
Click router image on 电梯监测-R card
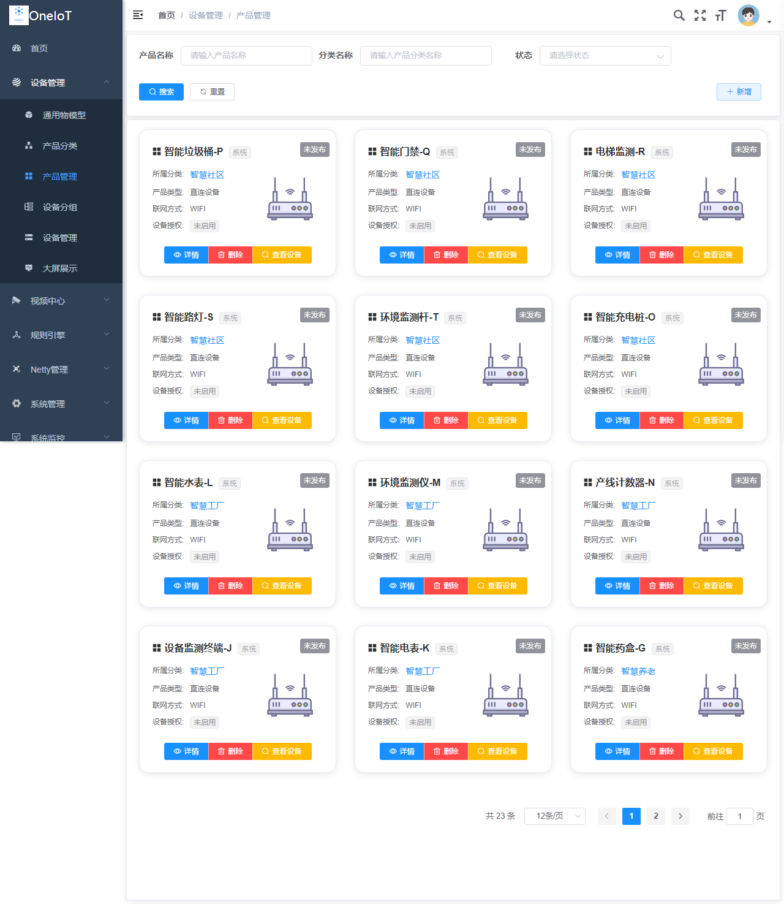pos(722,199)
